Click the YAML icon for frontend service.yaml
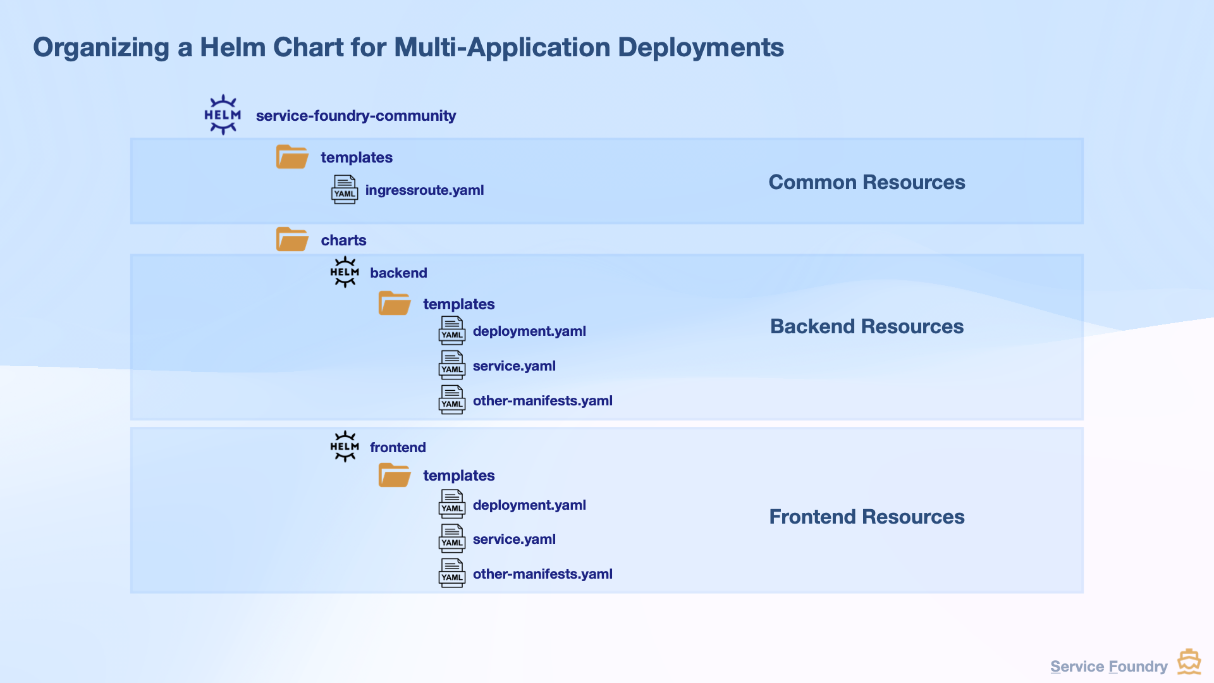 [452, 539]
